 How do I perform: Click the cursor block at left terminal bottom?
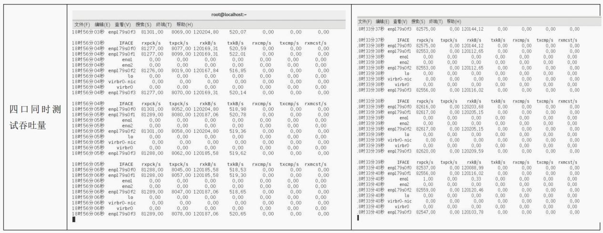pos(74,219)
